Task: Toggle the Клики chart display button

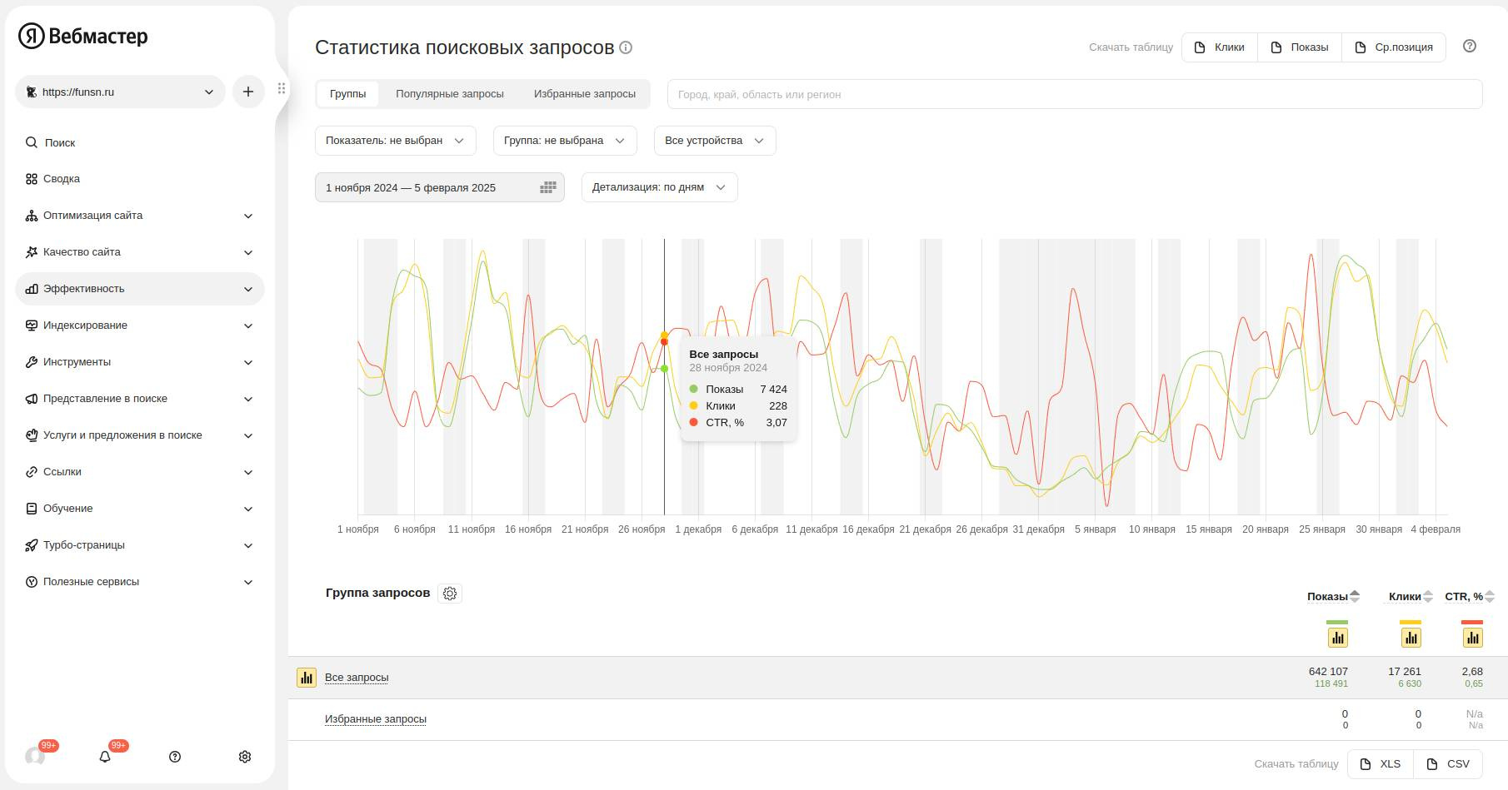Action: pos(1411,638)
